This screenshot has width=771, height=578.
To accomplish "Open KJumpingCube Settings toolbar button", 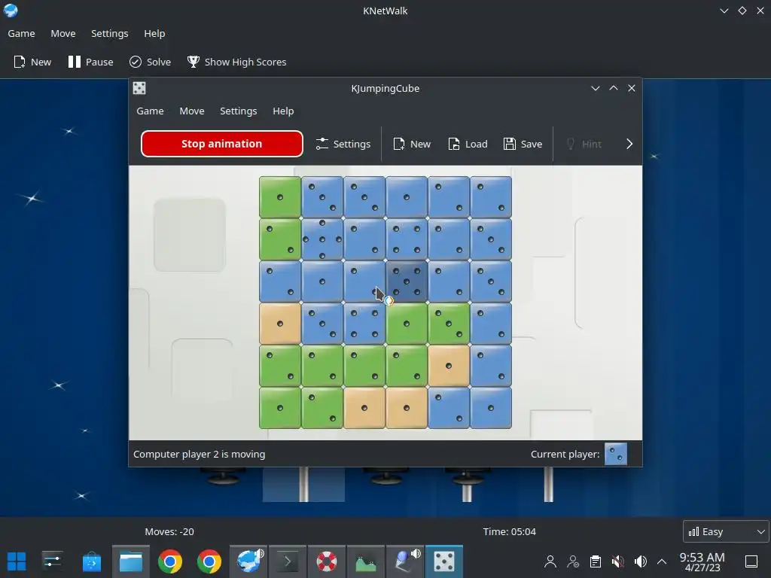I will tap(343, 144).
